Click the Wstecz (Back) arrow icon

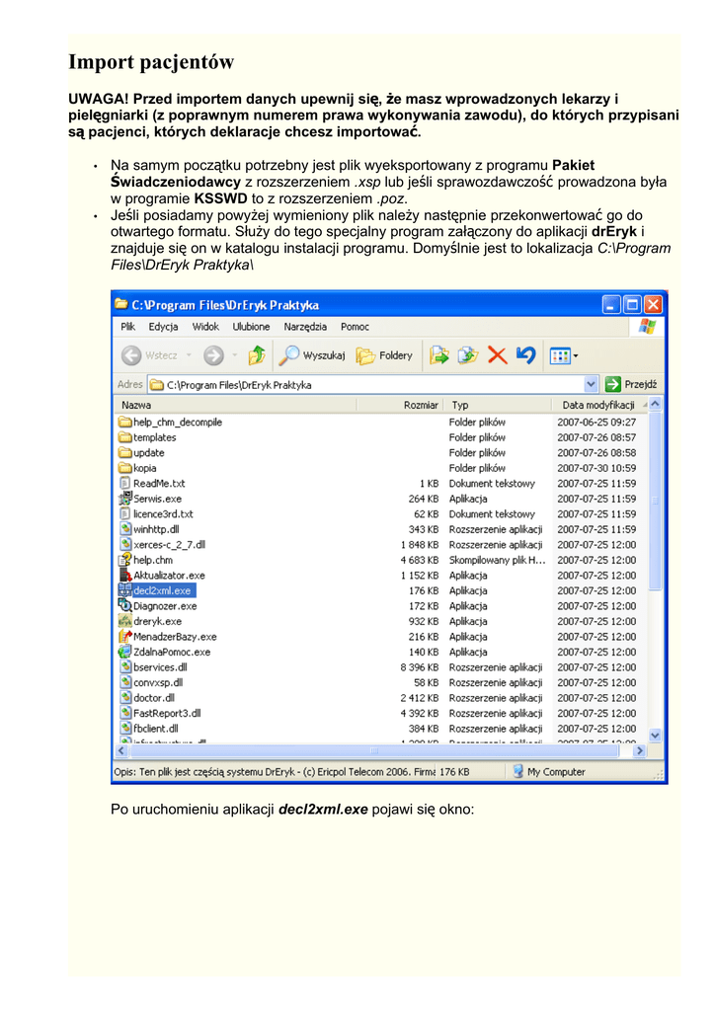point(131,355)
